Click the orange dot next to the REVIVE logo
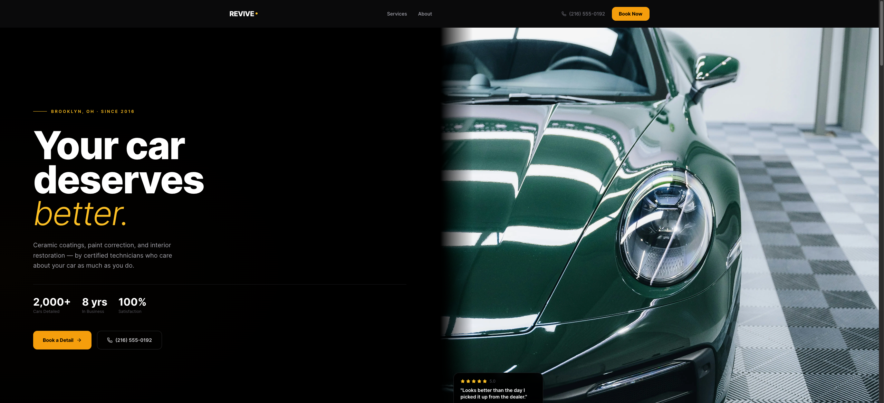This screenshot has height=403, width=884. (x=256, y=13)
